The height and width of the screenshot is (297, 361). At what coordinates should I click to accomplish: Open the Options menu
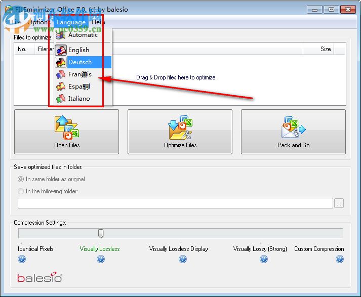point(38,22)
